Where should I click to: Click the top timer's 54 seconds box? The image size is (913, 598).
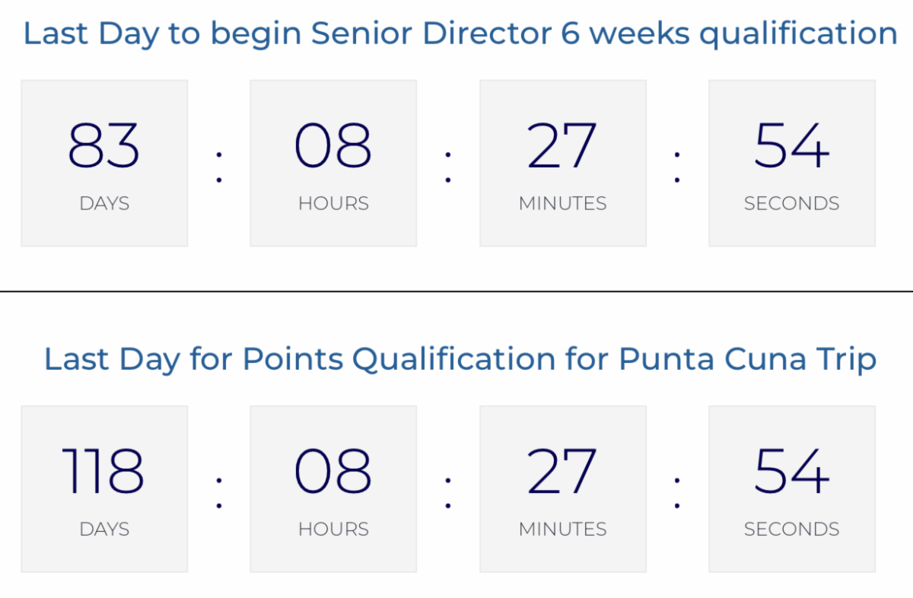point(792,163)
